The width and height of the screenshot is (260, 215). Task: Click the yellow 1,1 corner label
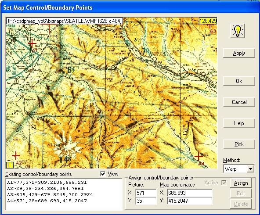tap(10, 165)
